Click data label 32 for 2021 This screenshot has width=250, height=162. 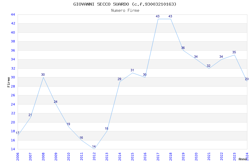point(209,66)
